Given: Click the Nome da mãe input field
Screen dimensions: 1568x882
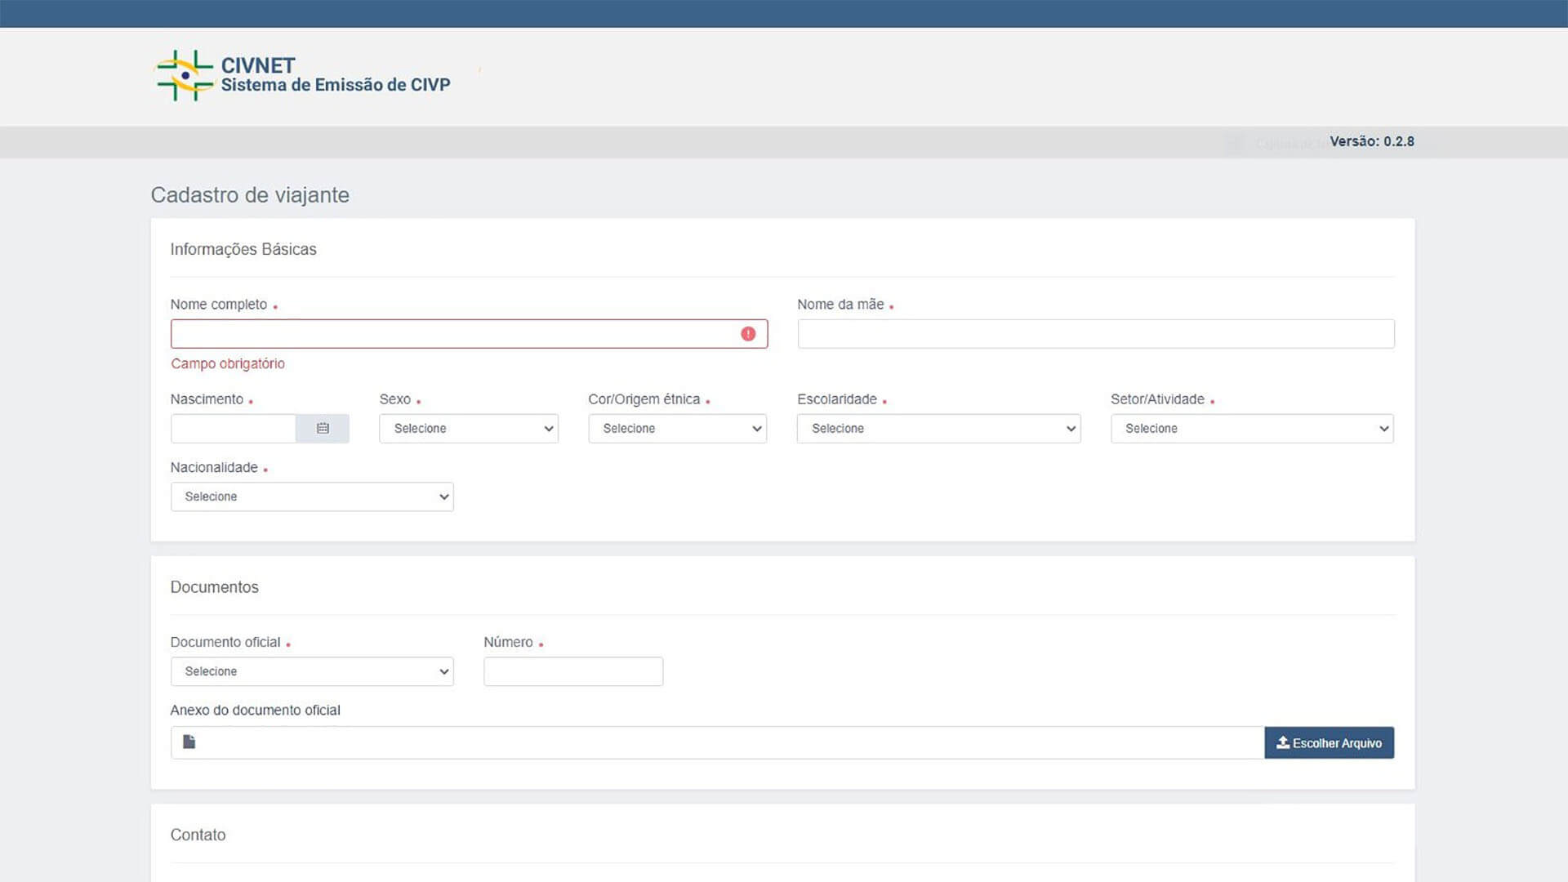Looking at the screenshot, I should coord(1095,334).
